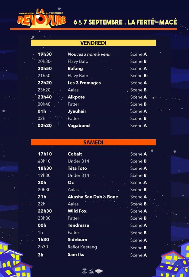
Task: Click the Vagabond 02h20 entry
Action: (x=92, y=126)
